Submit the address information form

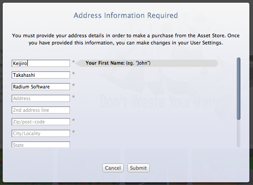point(139,168)
